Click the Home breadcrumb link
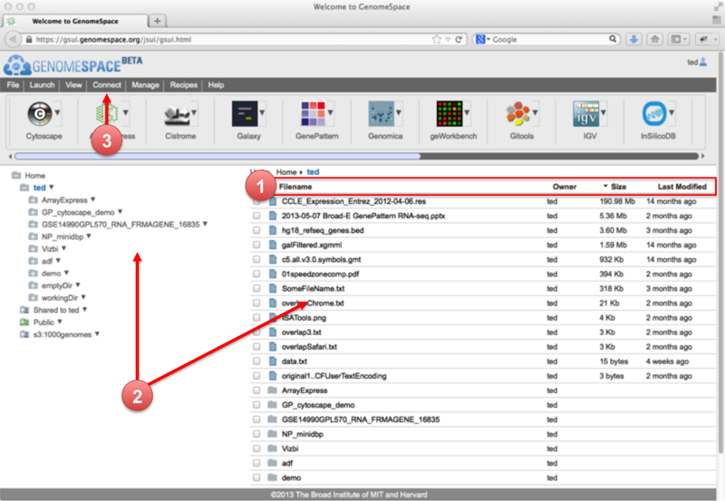The image size is (725, 501). pyautogui.click(x=286, y=172)
